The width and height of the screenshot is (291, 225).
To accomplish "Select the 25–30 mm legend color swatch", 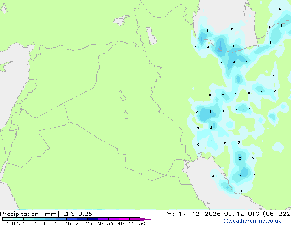I will [93, 219].
